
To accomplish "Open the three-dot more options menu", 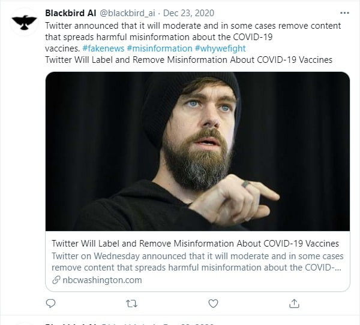I will [344, 13].
